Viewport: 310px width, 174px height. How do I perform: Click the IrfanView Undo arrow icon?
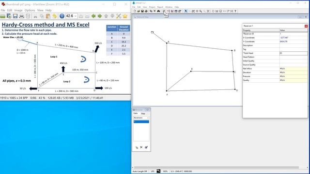(54, 16)
